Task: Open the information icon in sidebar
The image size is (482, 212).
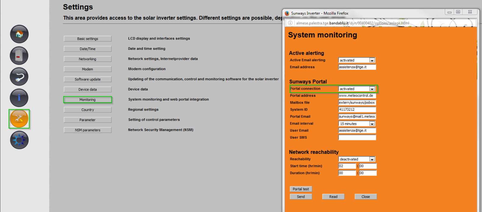Action: click(x=19, y=98)
